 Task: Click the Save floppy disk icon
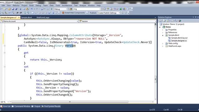pos(13,9)
